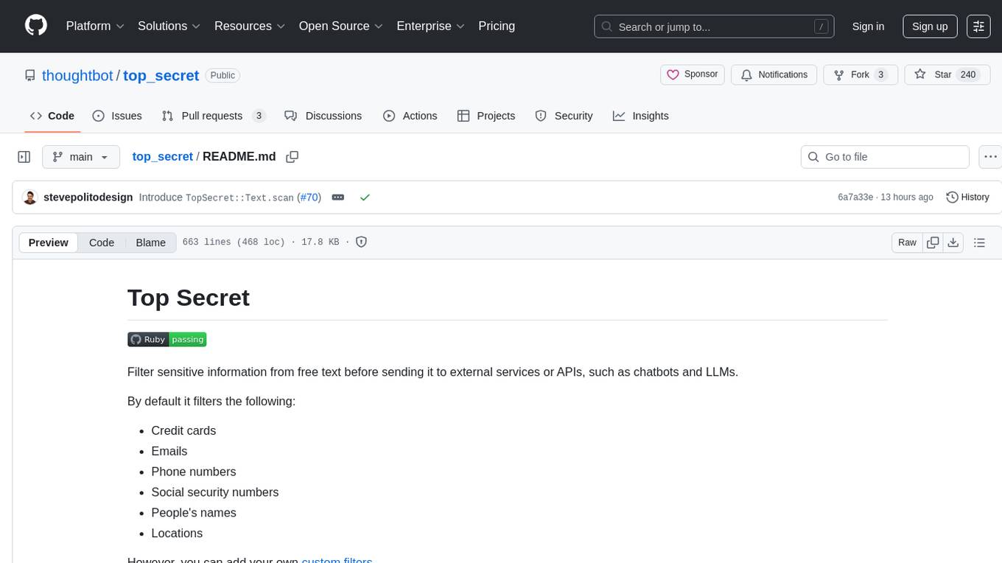Open the Issues tab
Viewport: 1002px width, 563px height.
point(117,116)
